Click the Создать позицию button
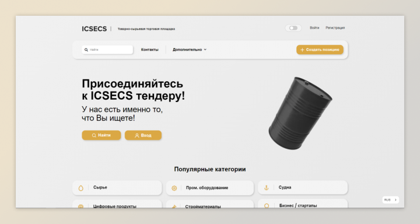The width and height of the screenshot is (420, 224). 320,50
